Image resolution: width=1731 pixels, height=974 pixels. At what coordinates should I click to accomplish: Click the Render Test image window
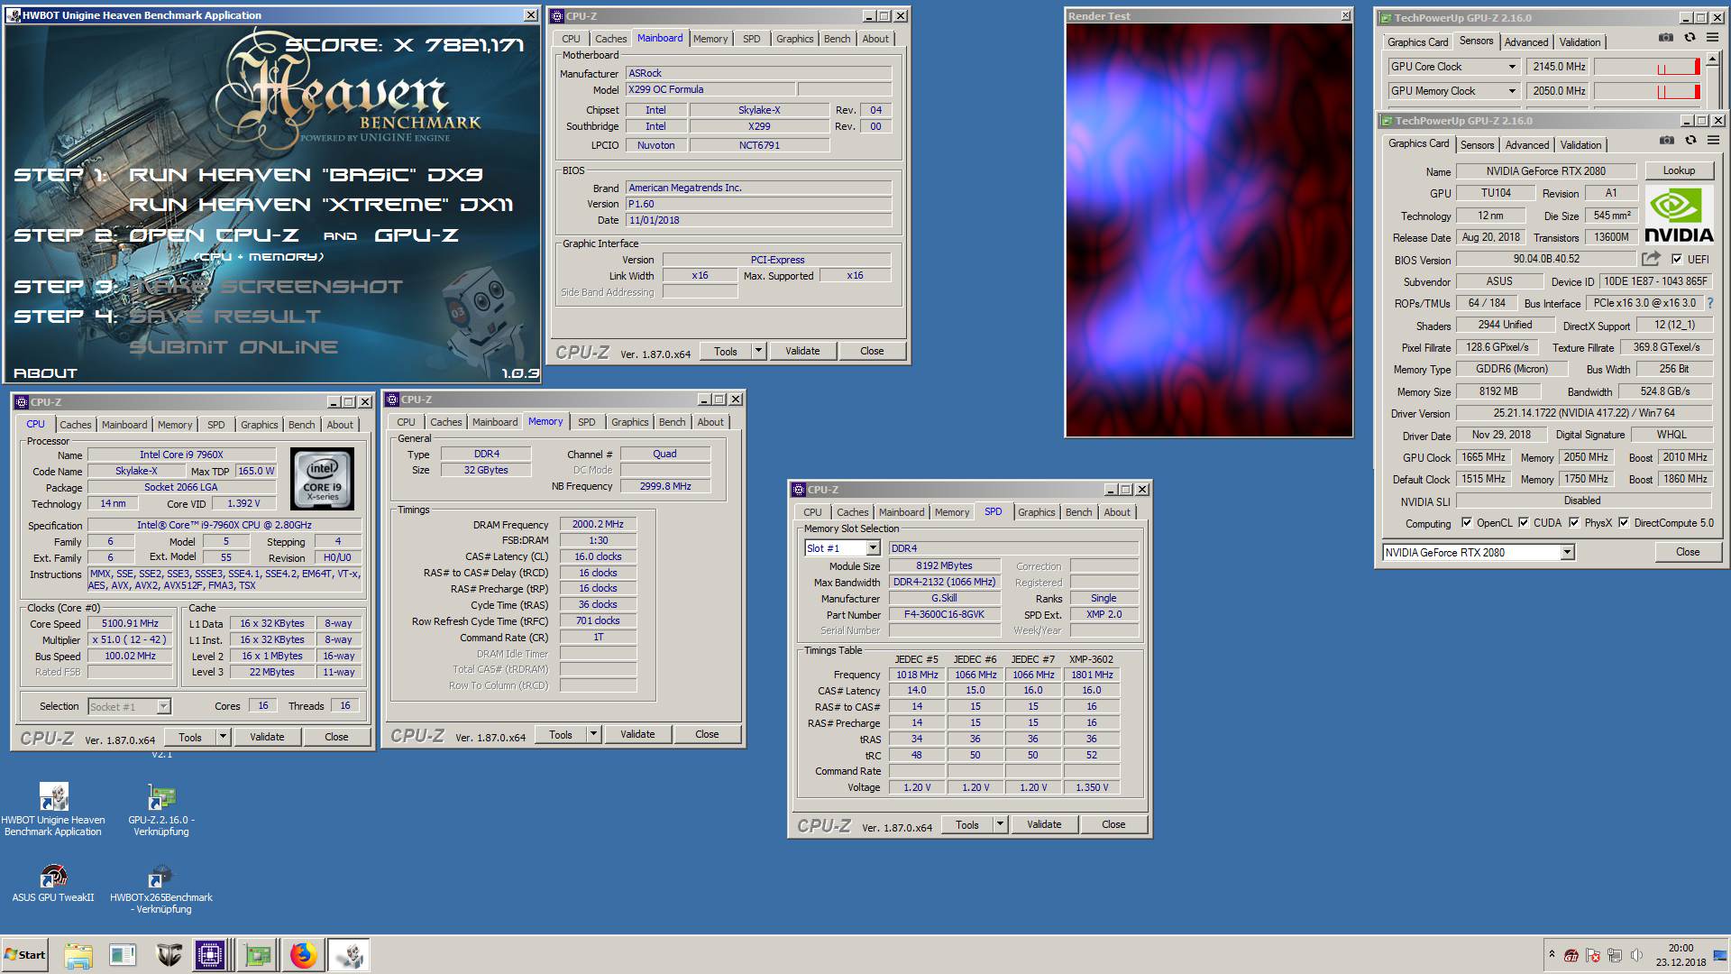[x=1209, y=230]
